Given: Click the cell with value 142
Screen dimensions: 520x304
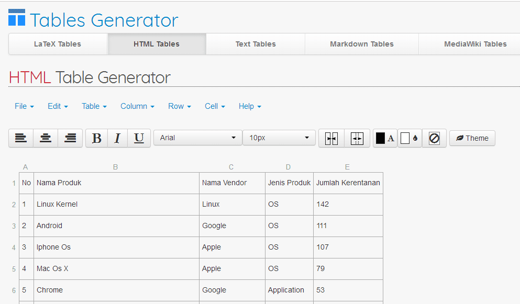Looking at the screenshot, I should click(x=348, y=205).
